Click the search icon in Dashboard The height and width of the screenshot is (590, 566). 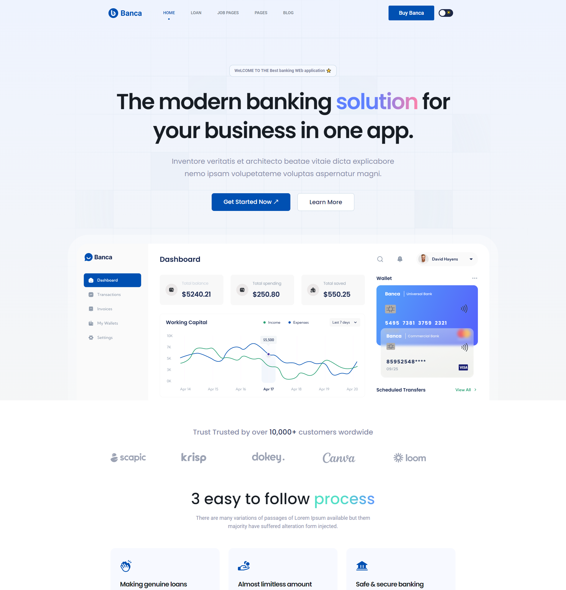click(x=381, y=259)
